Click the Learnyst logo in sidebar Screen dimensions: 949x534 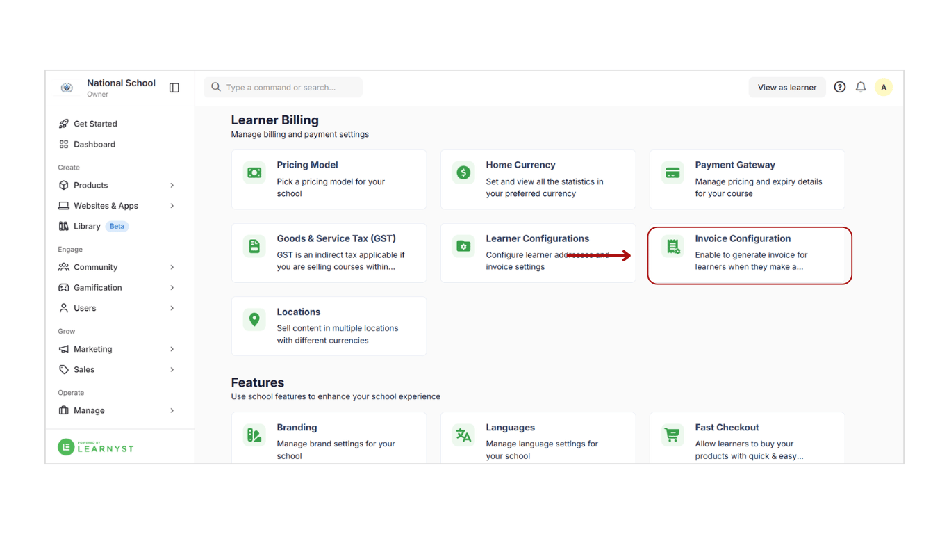(96, 447)
